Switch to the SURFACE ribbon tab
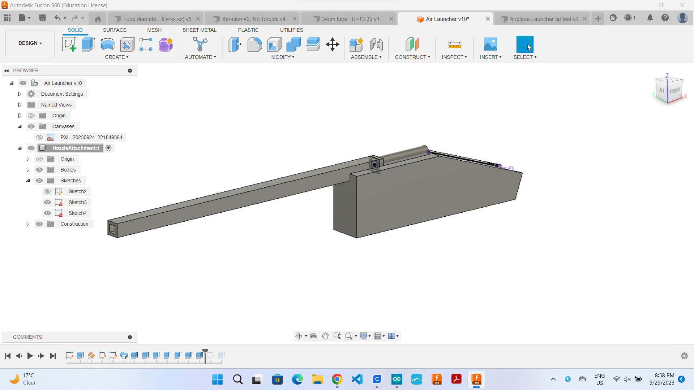This screenshot has height=390, width=694. click(x=115, y=30)
